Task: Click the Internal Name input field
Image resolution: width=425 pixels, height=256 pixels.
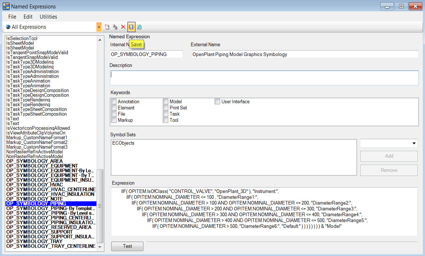Action: [147, 54]
